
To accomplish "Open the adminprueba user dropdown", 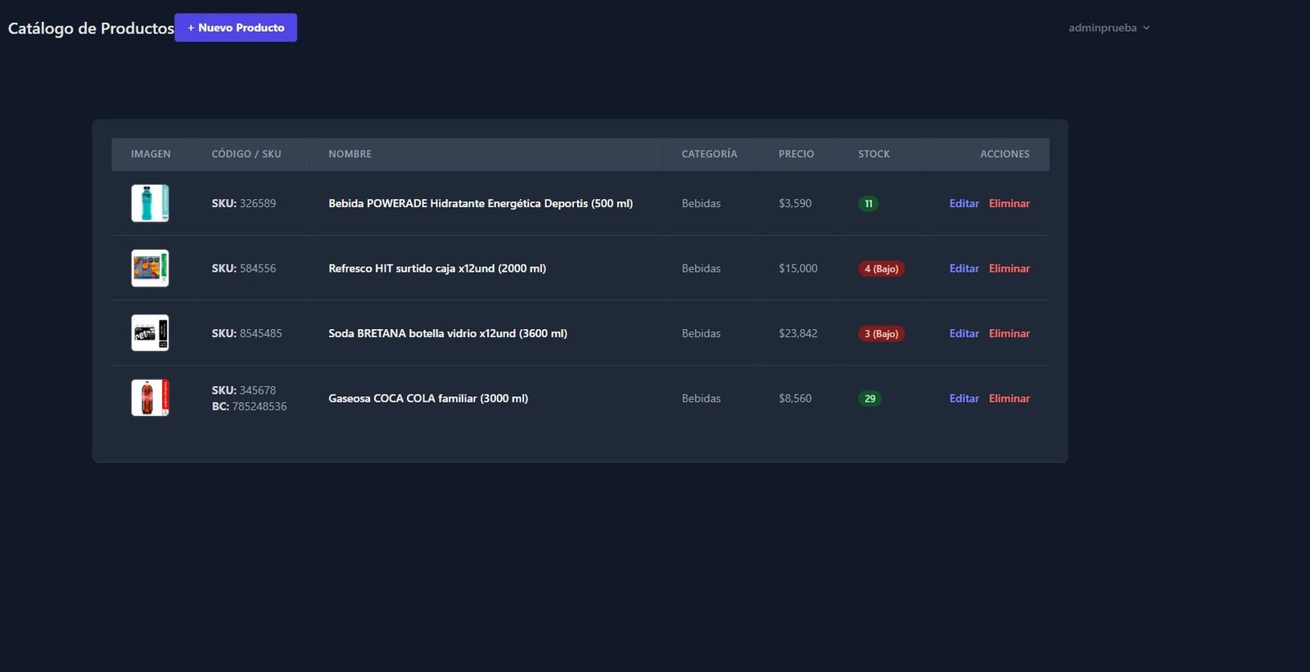I will 1109,28.
